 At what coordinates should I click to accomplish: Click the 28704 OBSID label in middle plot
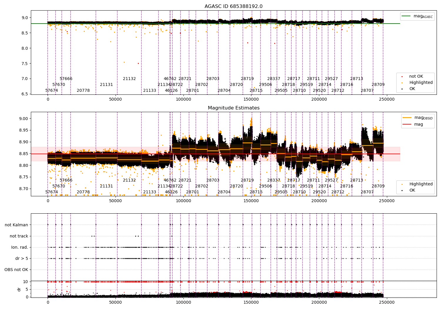224,192
